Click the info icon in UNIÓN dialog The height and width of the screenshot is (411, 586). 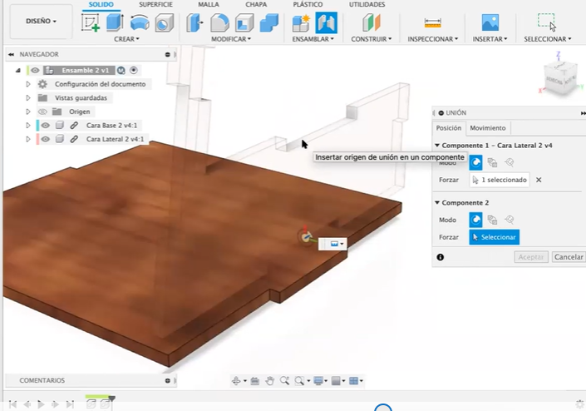coord(441,257)
